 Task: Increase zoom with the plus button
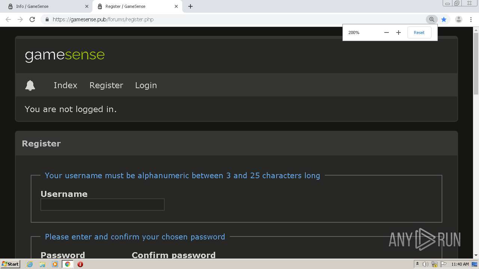point(399,33)
